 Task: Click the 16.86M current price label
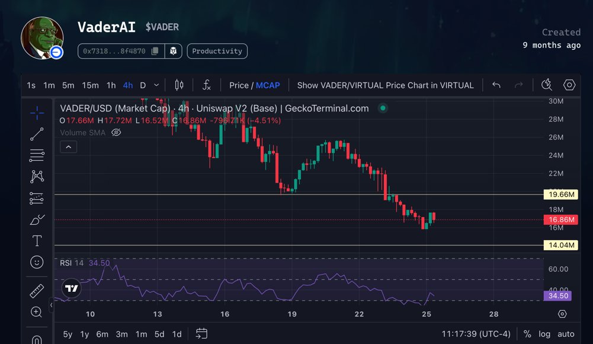tap(561, 219)
